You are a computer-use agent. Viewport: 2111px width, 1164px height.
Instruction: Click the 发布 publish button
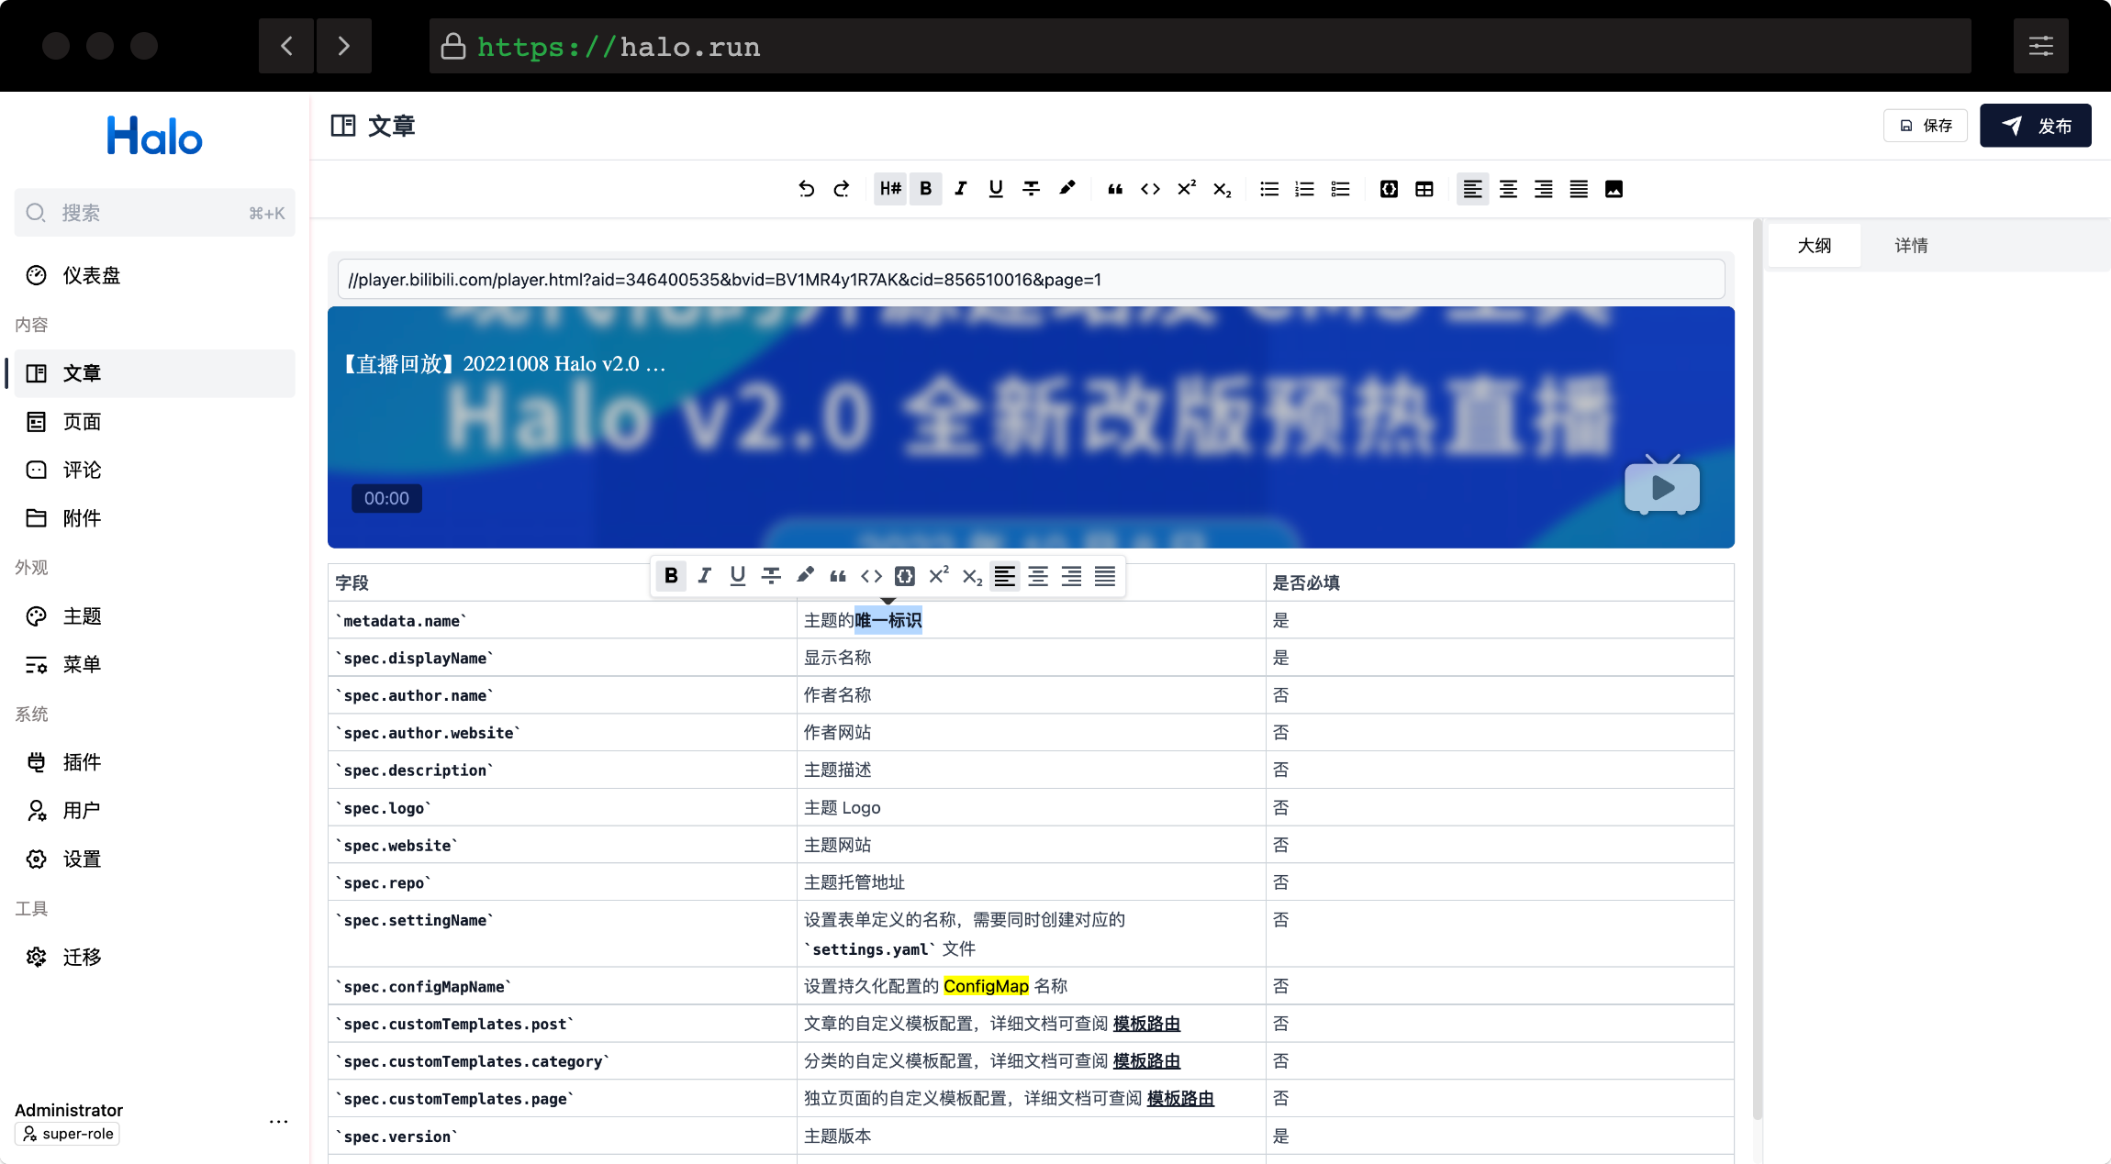point(2035,126)
